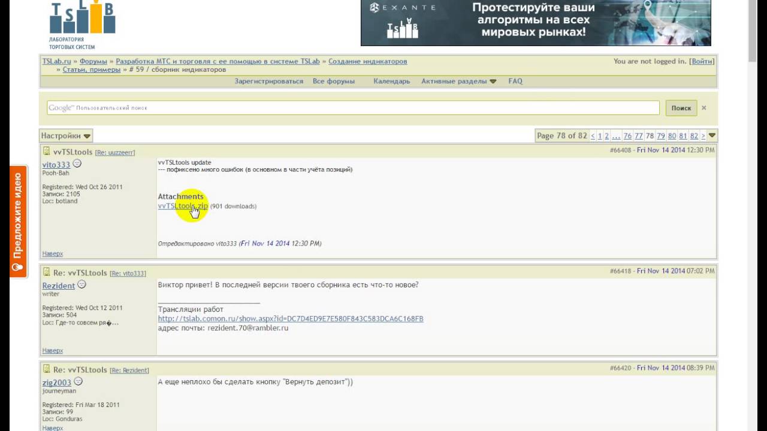
Task: Go to the Форумы breadcrumb link
Action: 93,61
